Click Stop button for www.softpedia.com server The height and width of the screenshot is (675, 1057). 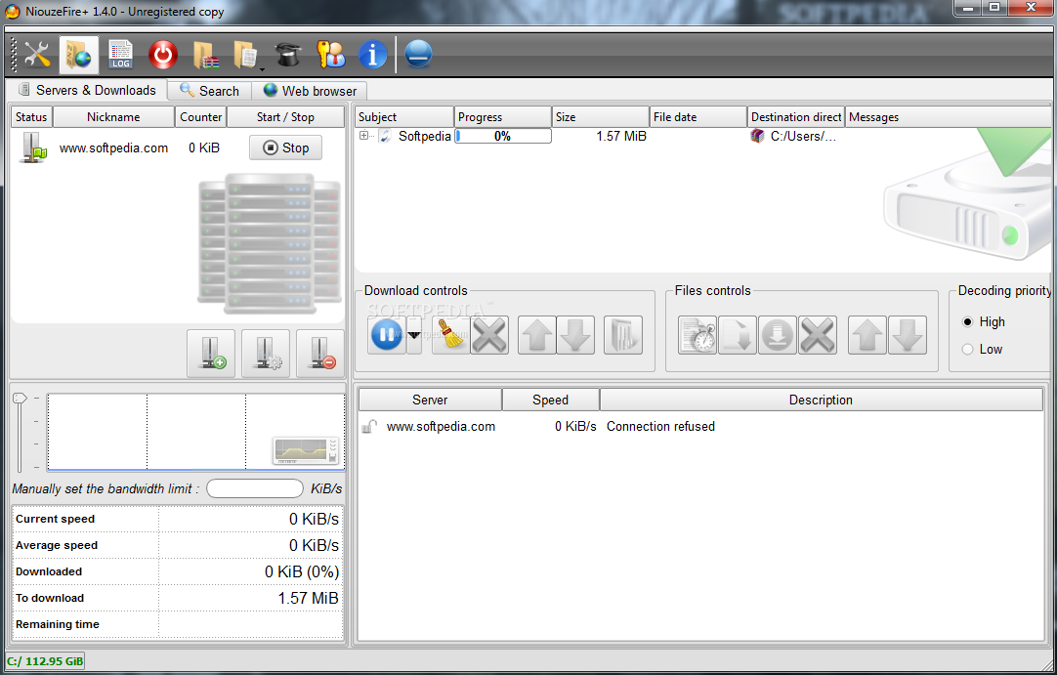point(285,148)
